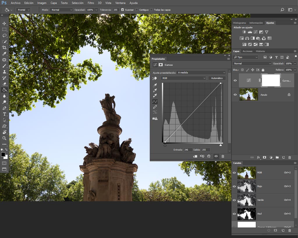Click the on-image adjustment hand tool

coord(155,78)
